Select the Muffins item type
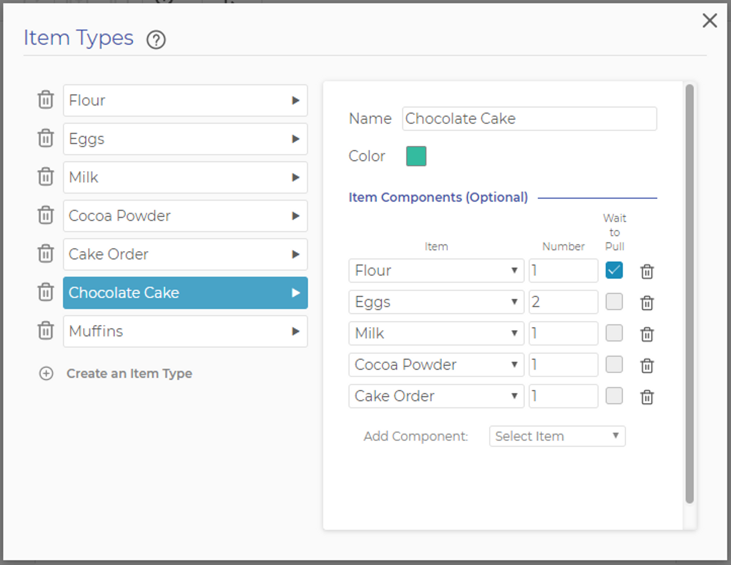Image resolution: width=731 pixels, height=565 pixels. pos(185,331)
